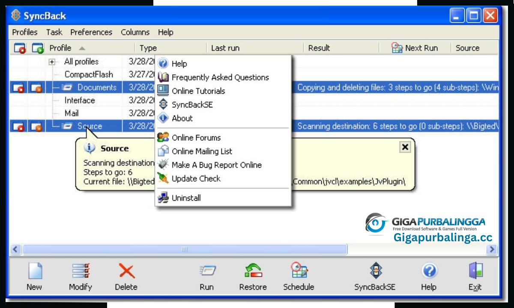Click the horizontal scrollbar thumb
Image resolution: width=514 pixels, height=308 pixels.
(x=185, y=249)
